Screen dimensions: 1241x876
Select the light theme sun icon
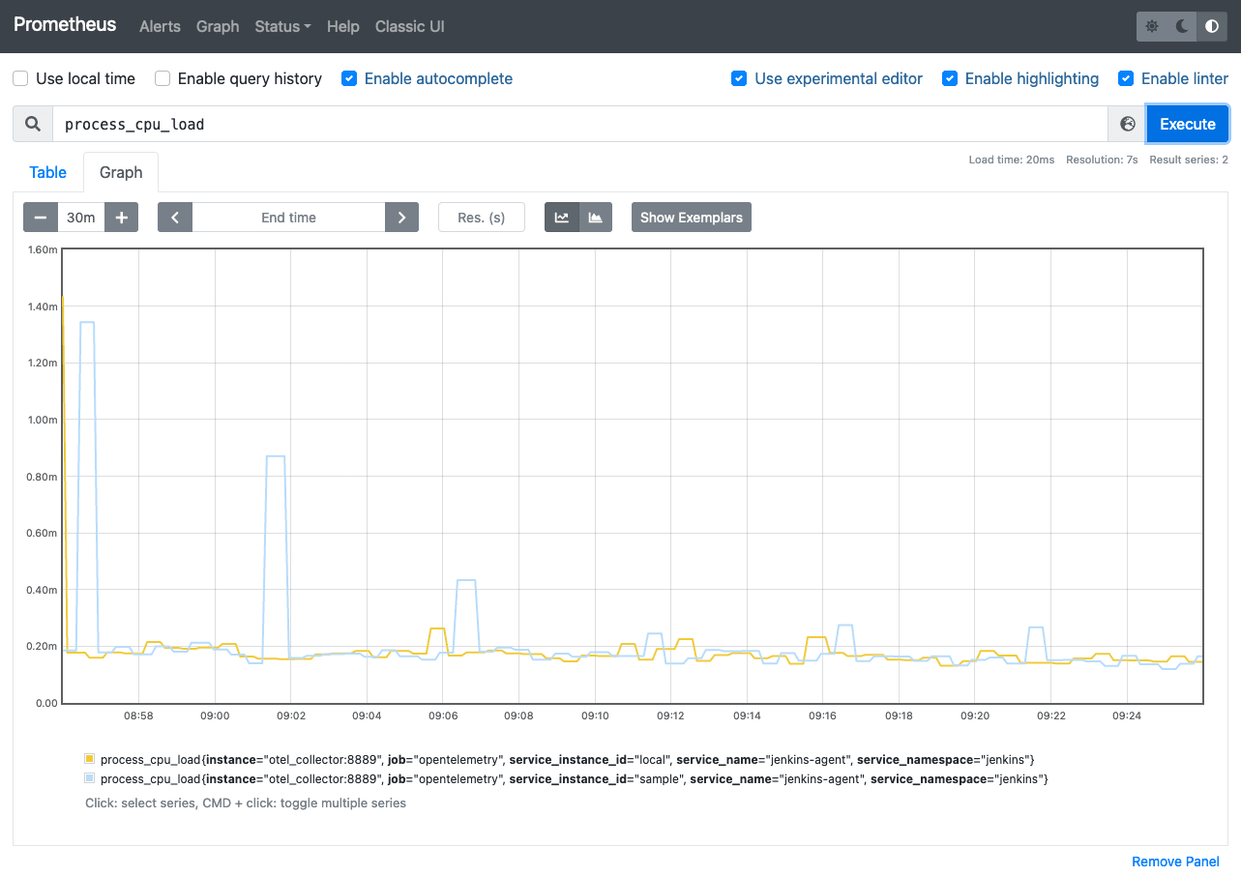[1151, 26]
